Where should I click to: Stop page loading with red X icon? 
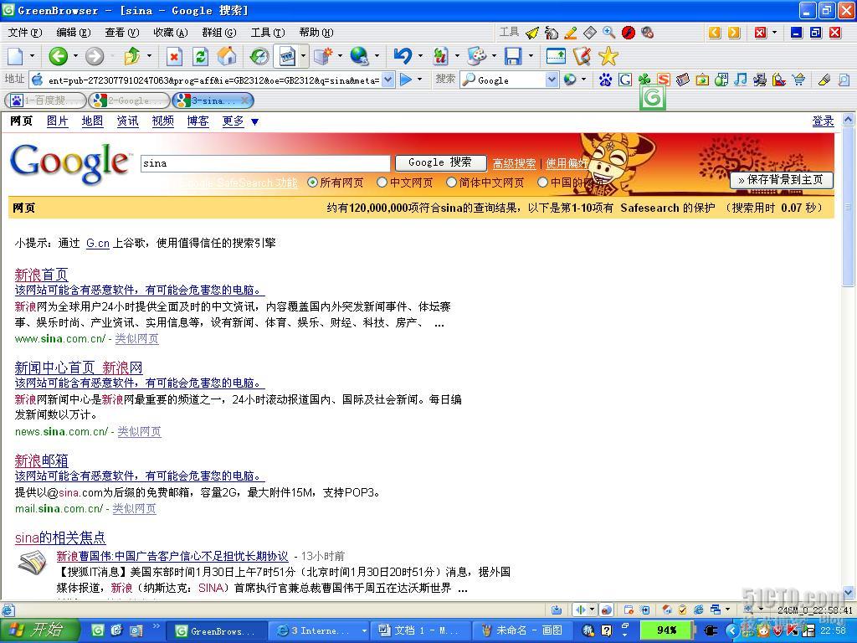pos(174,56)
